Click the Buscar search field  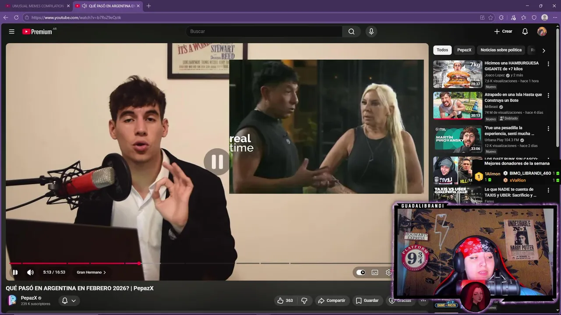pyautogui.click(x=264, y=31)
